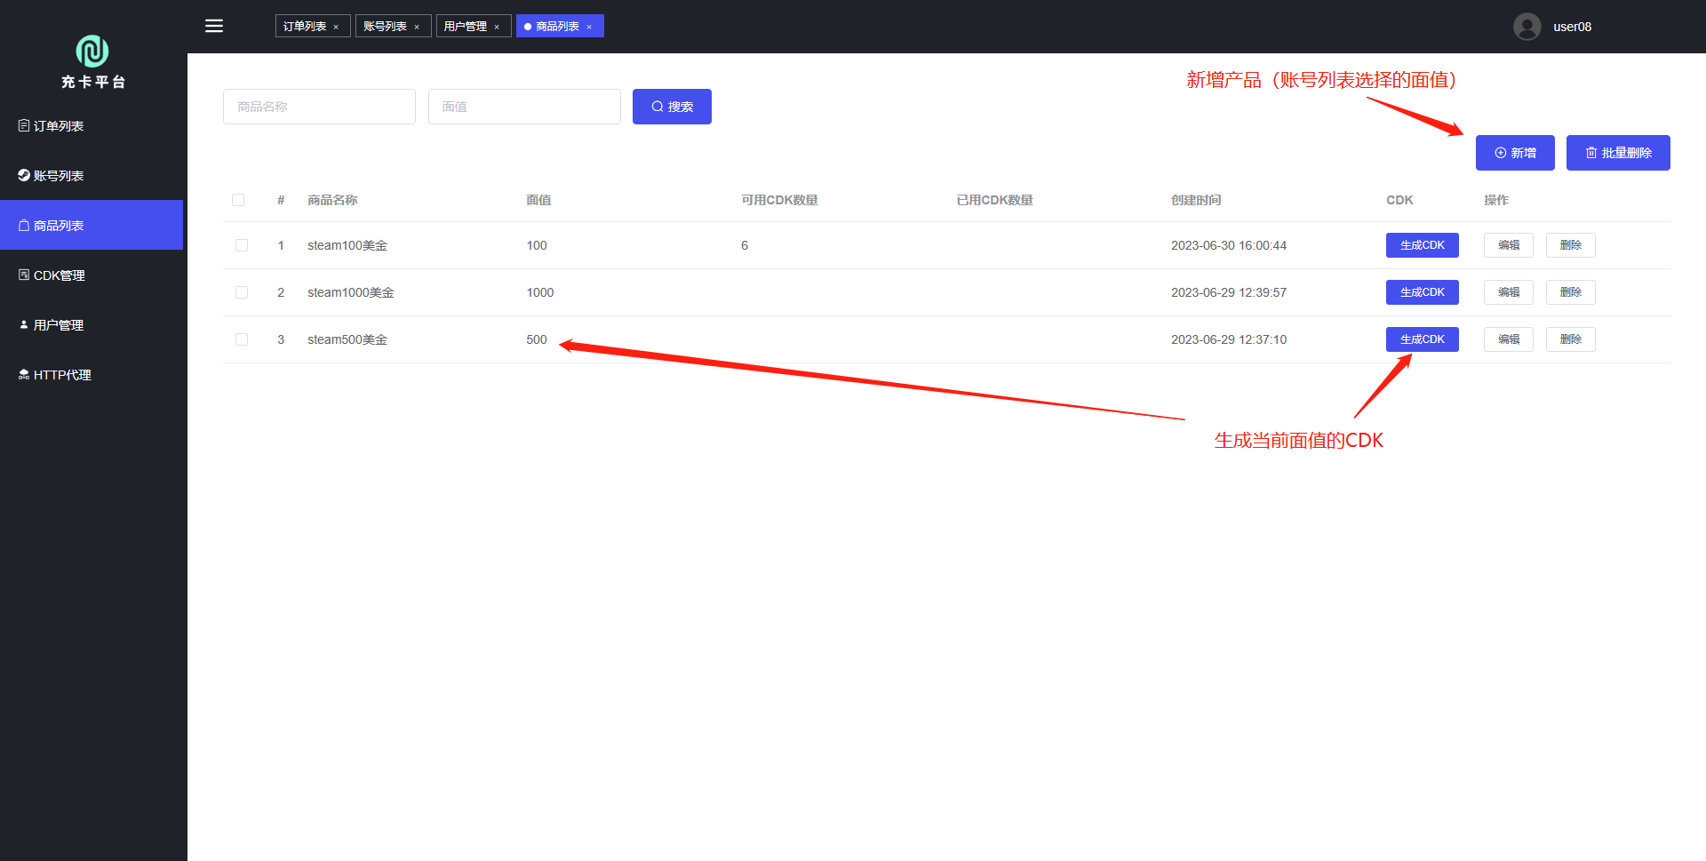Delete the steam100美金 product
This screenshot has width=1706, height=861.
pyautogui.click(x=1571, y=245)
